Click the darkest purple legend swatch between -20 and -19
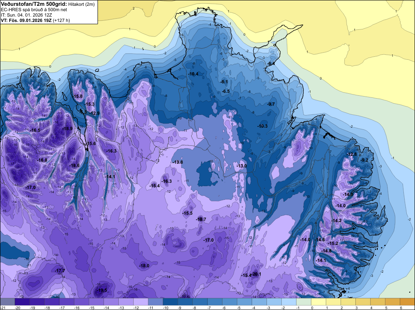This screenshot has height=310, width=415. 22,302
